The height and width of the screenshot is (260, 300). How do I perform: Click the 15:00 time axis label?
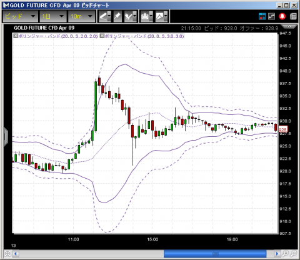[152, 239]
